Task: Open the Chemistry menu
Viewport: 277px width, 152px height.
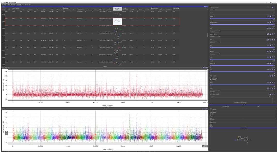Action: pyautogui.click(x=13, y=4)
